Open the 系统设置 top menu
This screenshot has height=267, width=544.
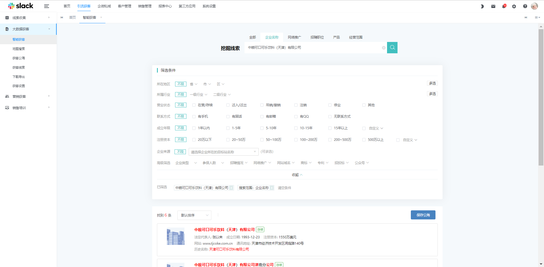pyautogui.click(x=209, y=6)
